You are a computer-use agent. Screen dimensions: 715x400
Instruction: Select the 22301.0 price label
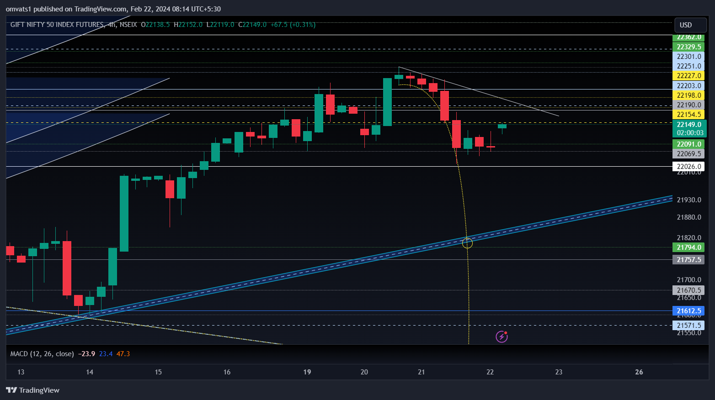[x=688, y=57]
